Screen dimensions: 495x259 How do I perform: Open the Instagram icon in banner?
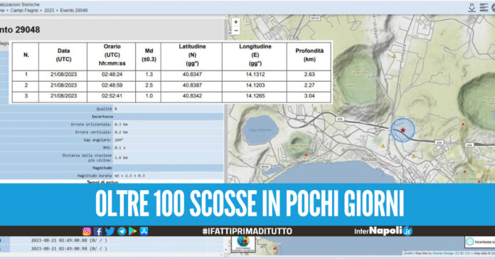tap(87, 231)
